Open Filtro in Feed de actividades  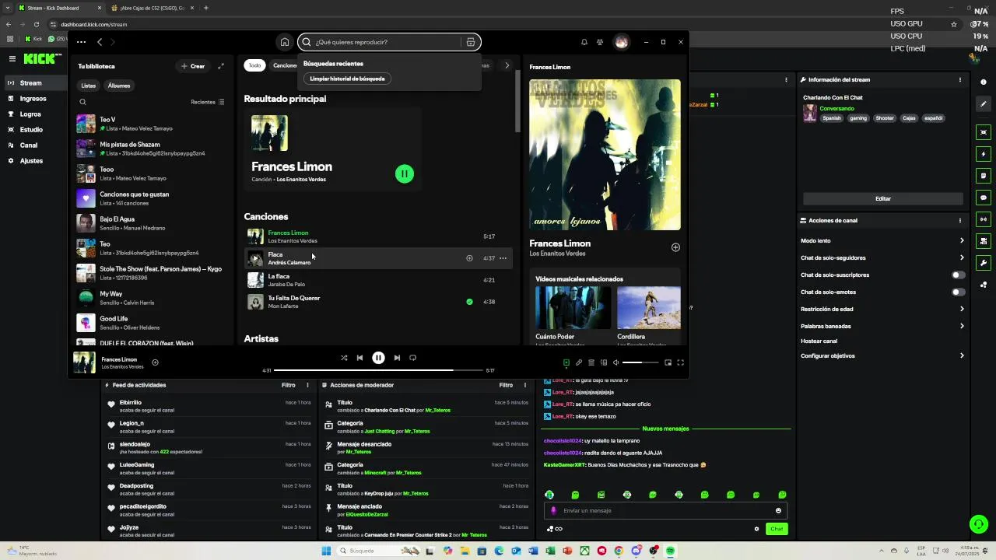(x=289, y=385)
